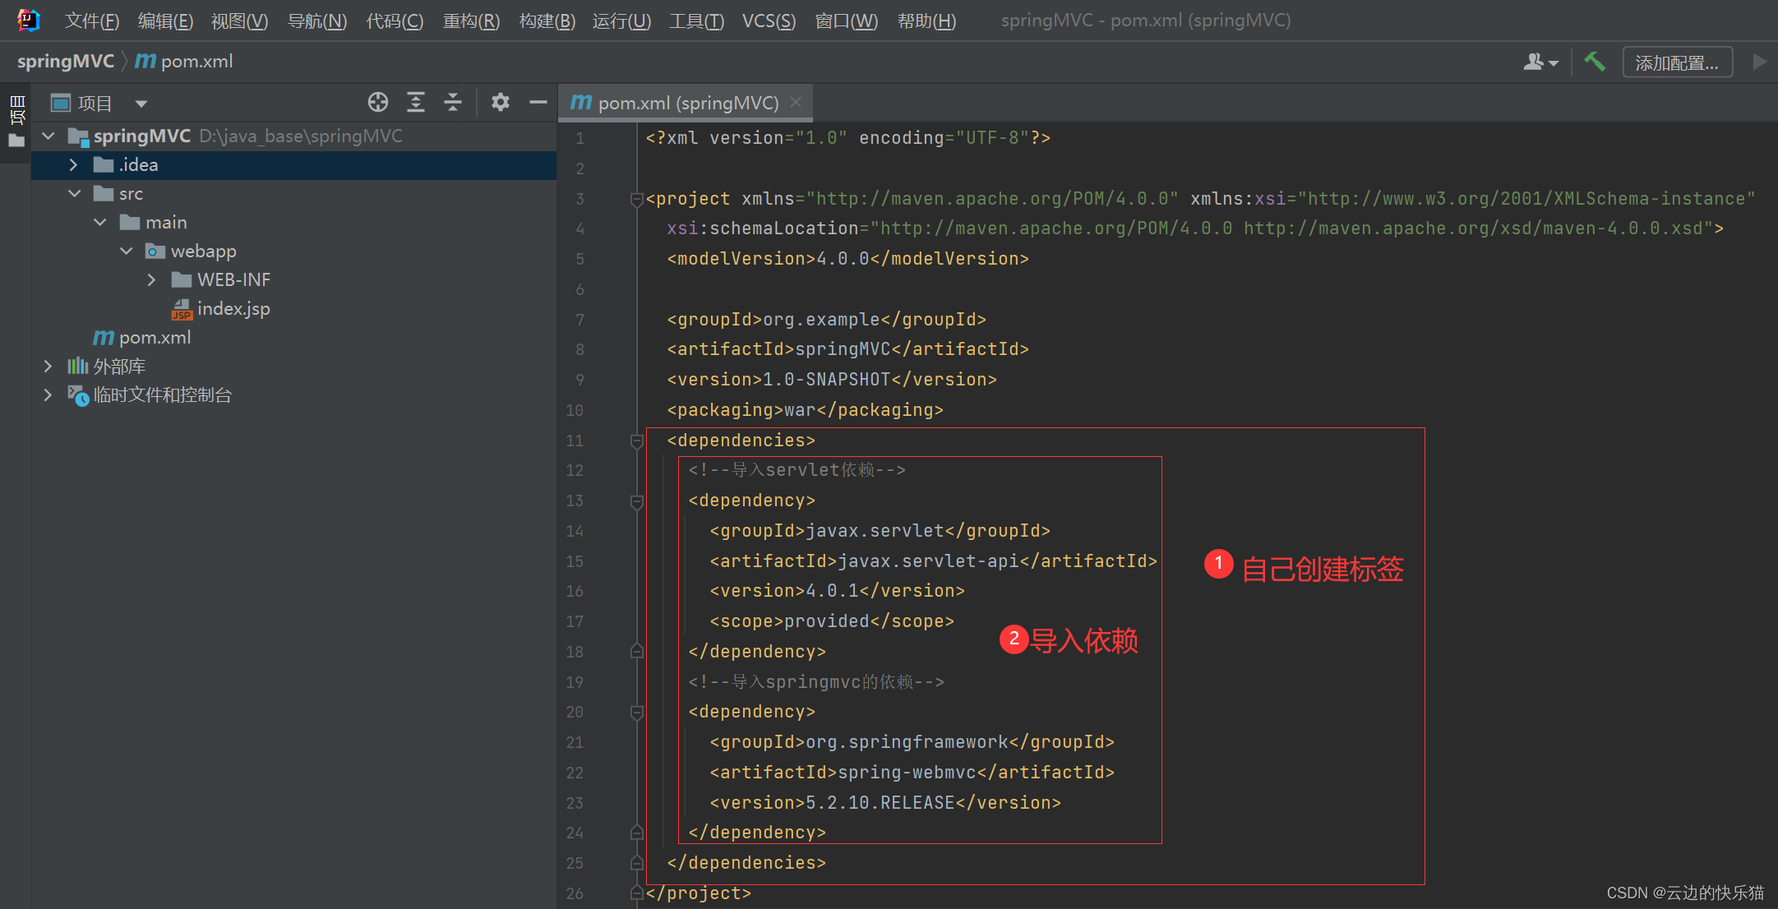The width and height of the screenshot is (1778, 909).
Task: Open the VCS(S) menu
Action: click(768, 21)
